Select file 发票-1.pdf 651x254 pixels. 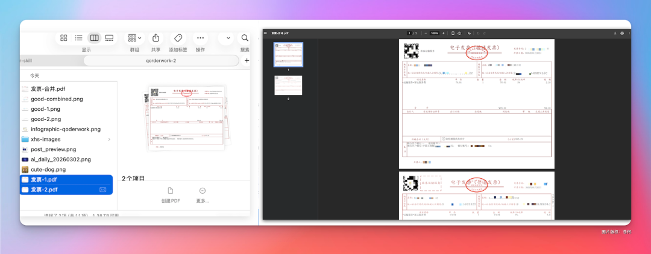click(66, 179)
